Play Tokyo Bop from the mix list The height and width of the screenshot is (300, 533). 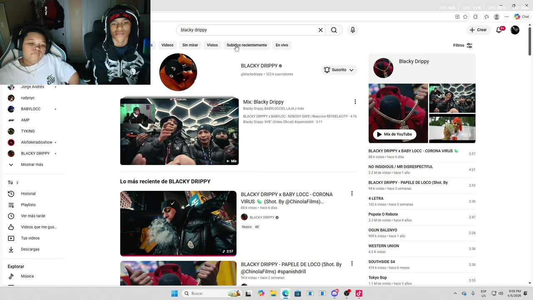coord(422,280)
